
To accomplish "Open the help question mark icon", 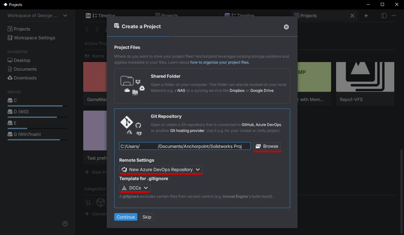I will [65, 223].
